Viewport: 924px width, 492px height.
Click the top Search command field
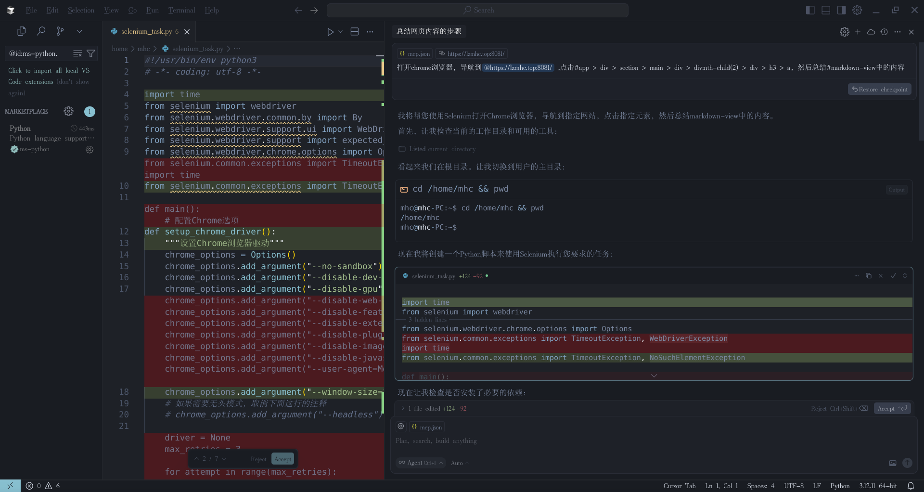(477, 10)
